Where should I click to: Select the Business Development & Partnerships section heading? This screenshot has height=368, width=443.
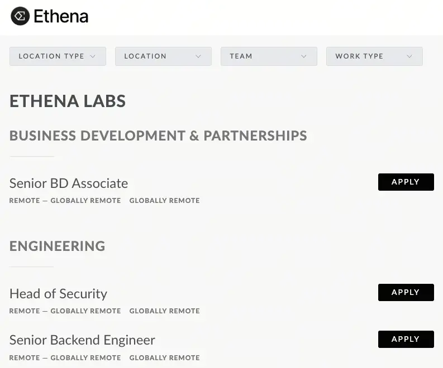(x=158, y=135)
